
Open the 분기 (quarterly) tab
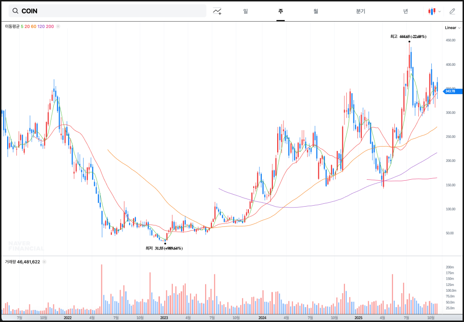point(361,11)
